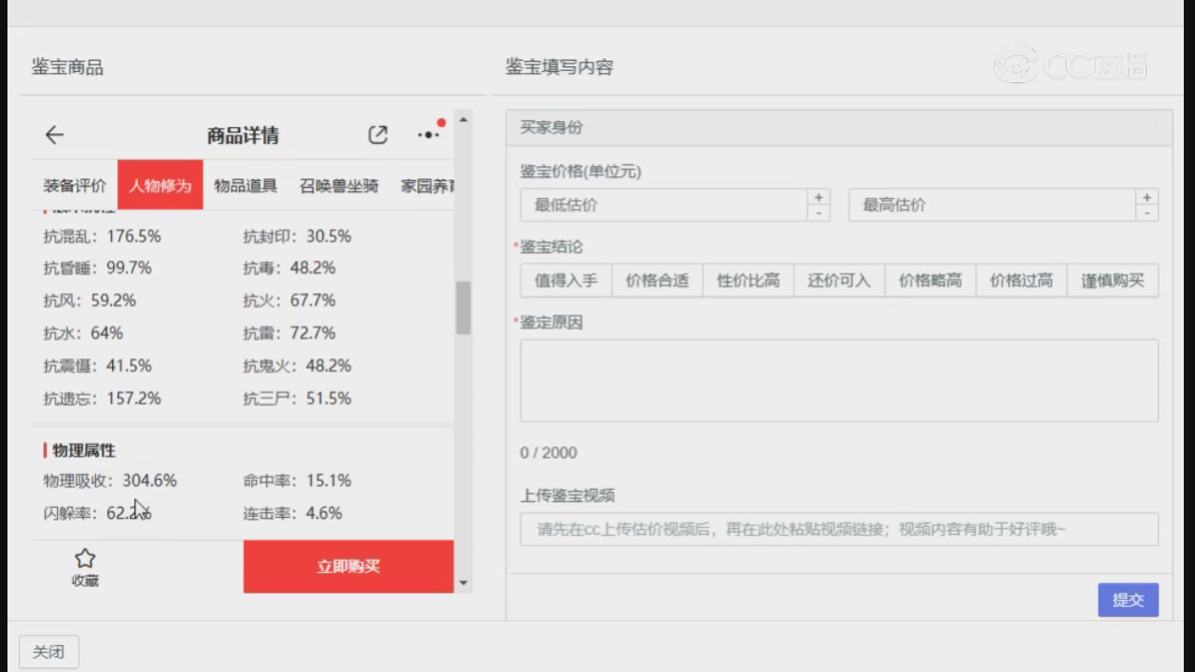Select the 抗水：64% value
Screen dimensions: 1195x672
click(x=83, y=333)
